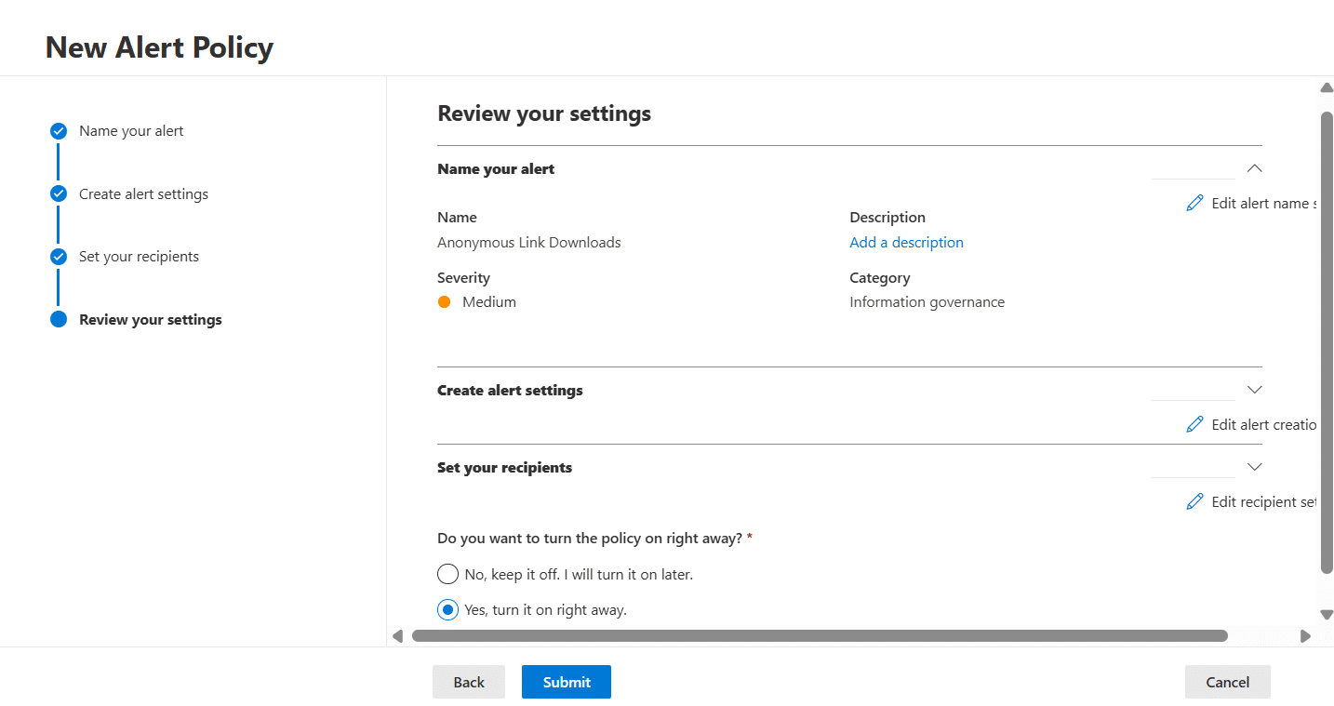Click the Edit recipient settings link text
This screenshot has height=706, width=1334.
click(1264, 502)
